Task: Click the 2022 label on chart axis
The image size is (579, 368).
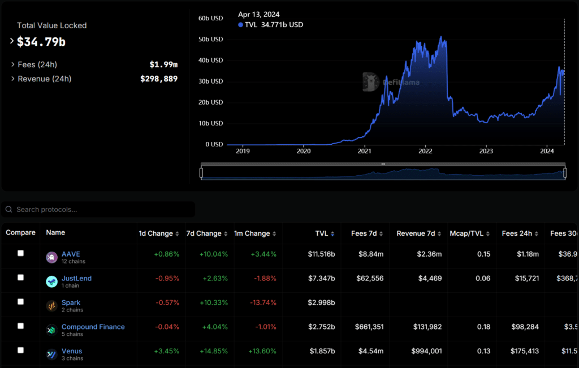Action: (x=425, y=151)
